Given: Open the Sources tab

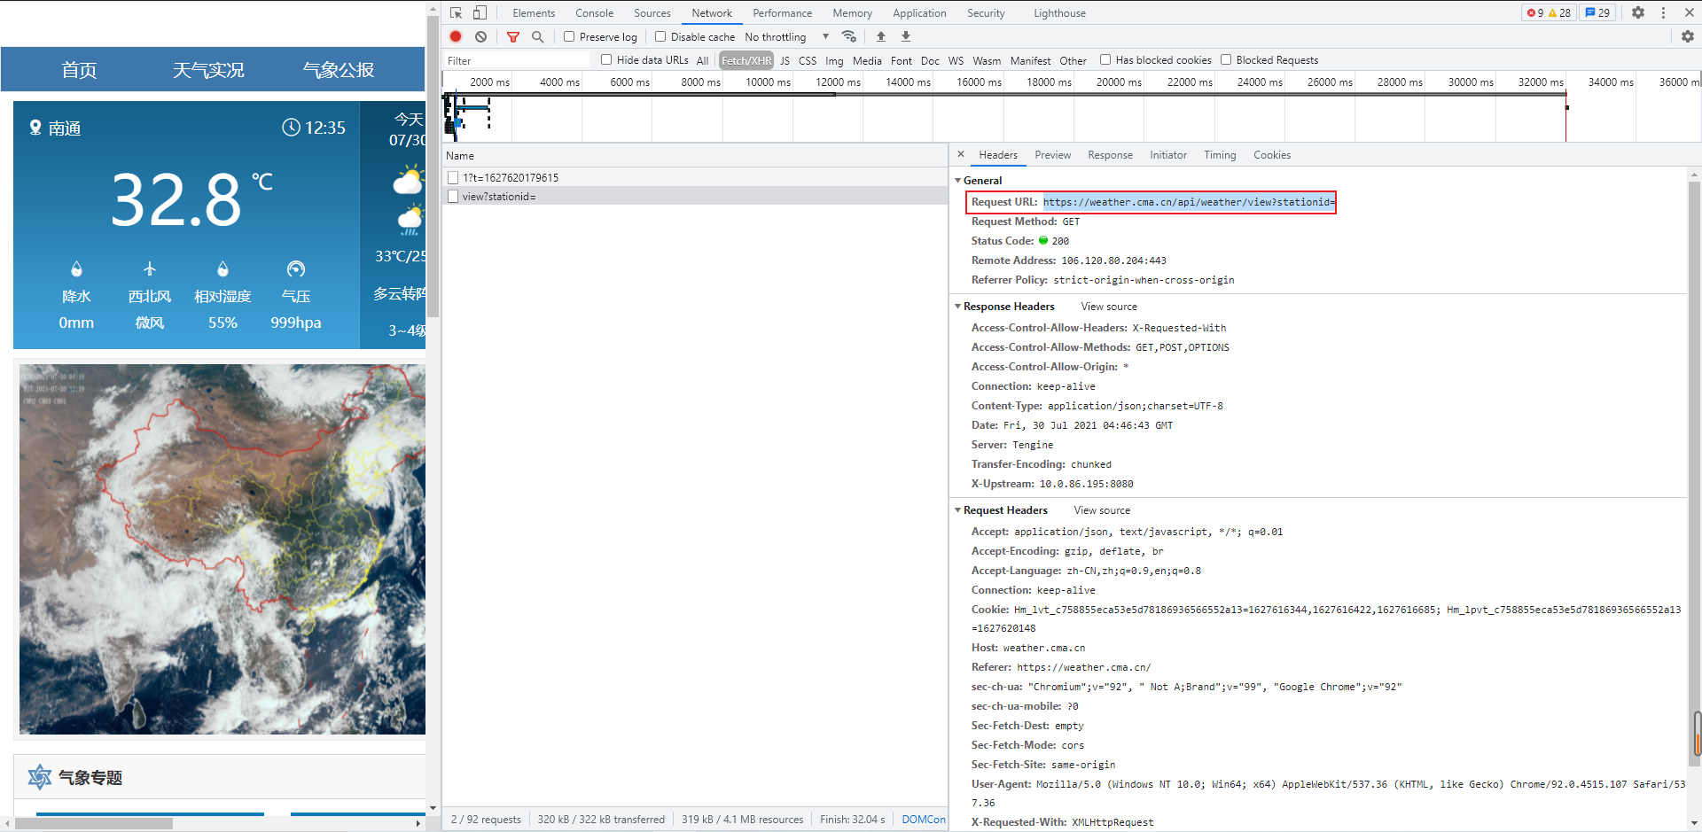Looking at the screenshot, I should [652, 12].
